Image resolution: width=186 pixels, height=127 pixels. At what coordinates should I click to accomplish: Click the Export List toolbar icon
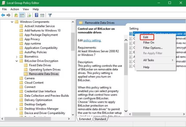click(29, 15)
